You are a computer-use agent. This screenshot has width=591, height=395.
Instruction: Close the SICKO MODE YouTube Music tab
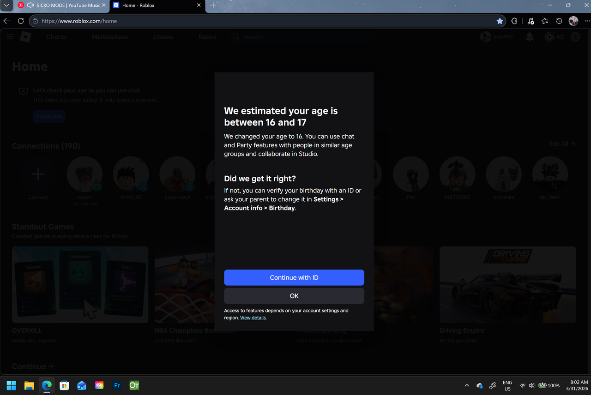pos(103,6)
